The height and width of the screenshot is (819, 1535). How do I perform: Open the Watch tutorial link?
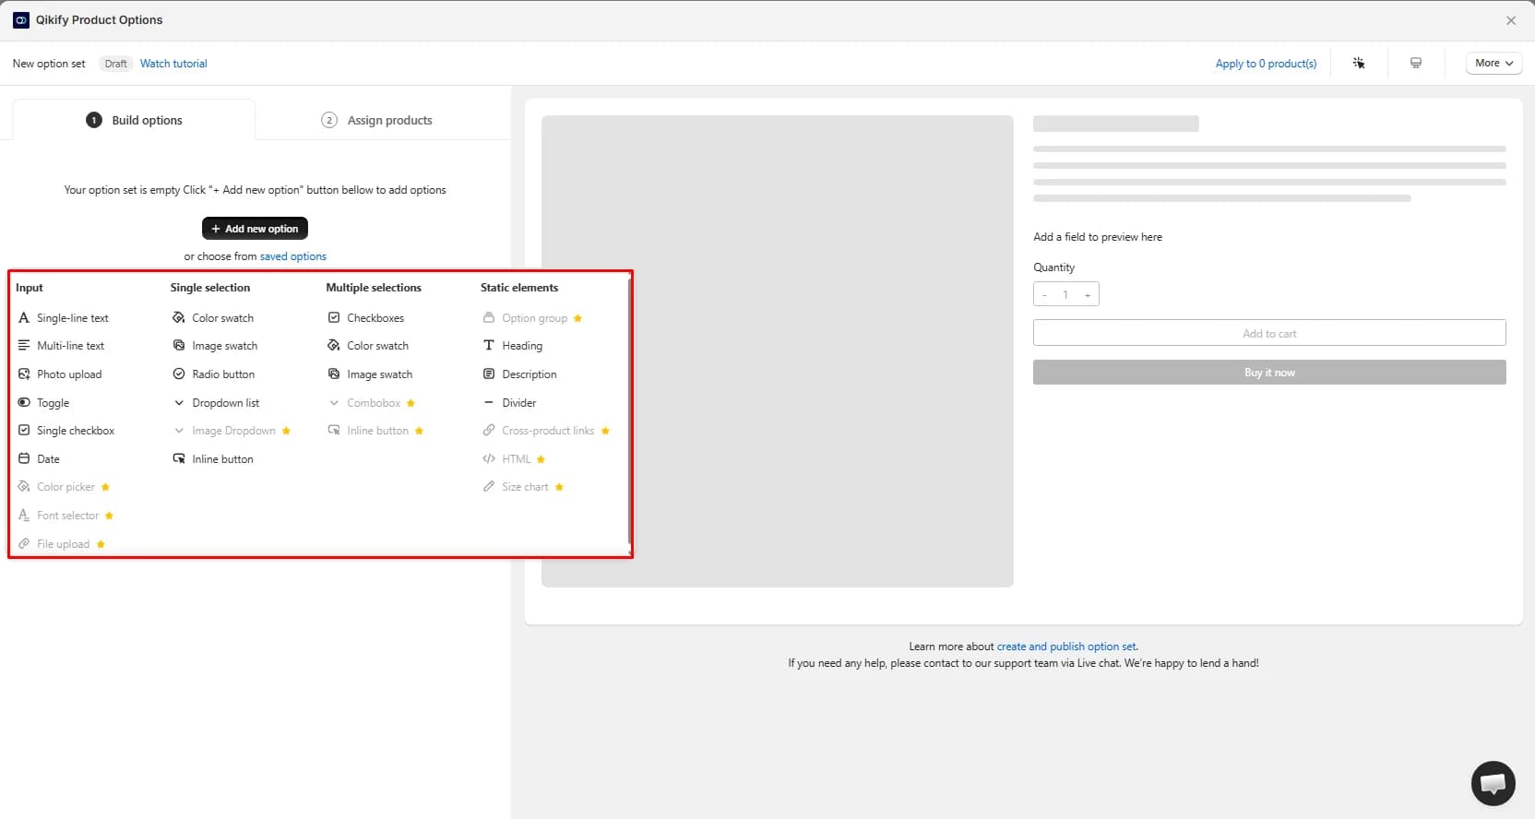[x=173, y=64]
